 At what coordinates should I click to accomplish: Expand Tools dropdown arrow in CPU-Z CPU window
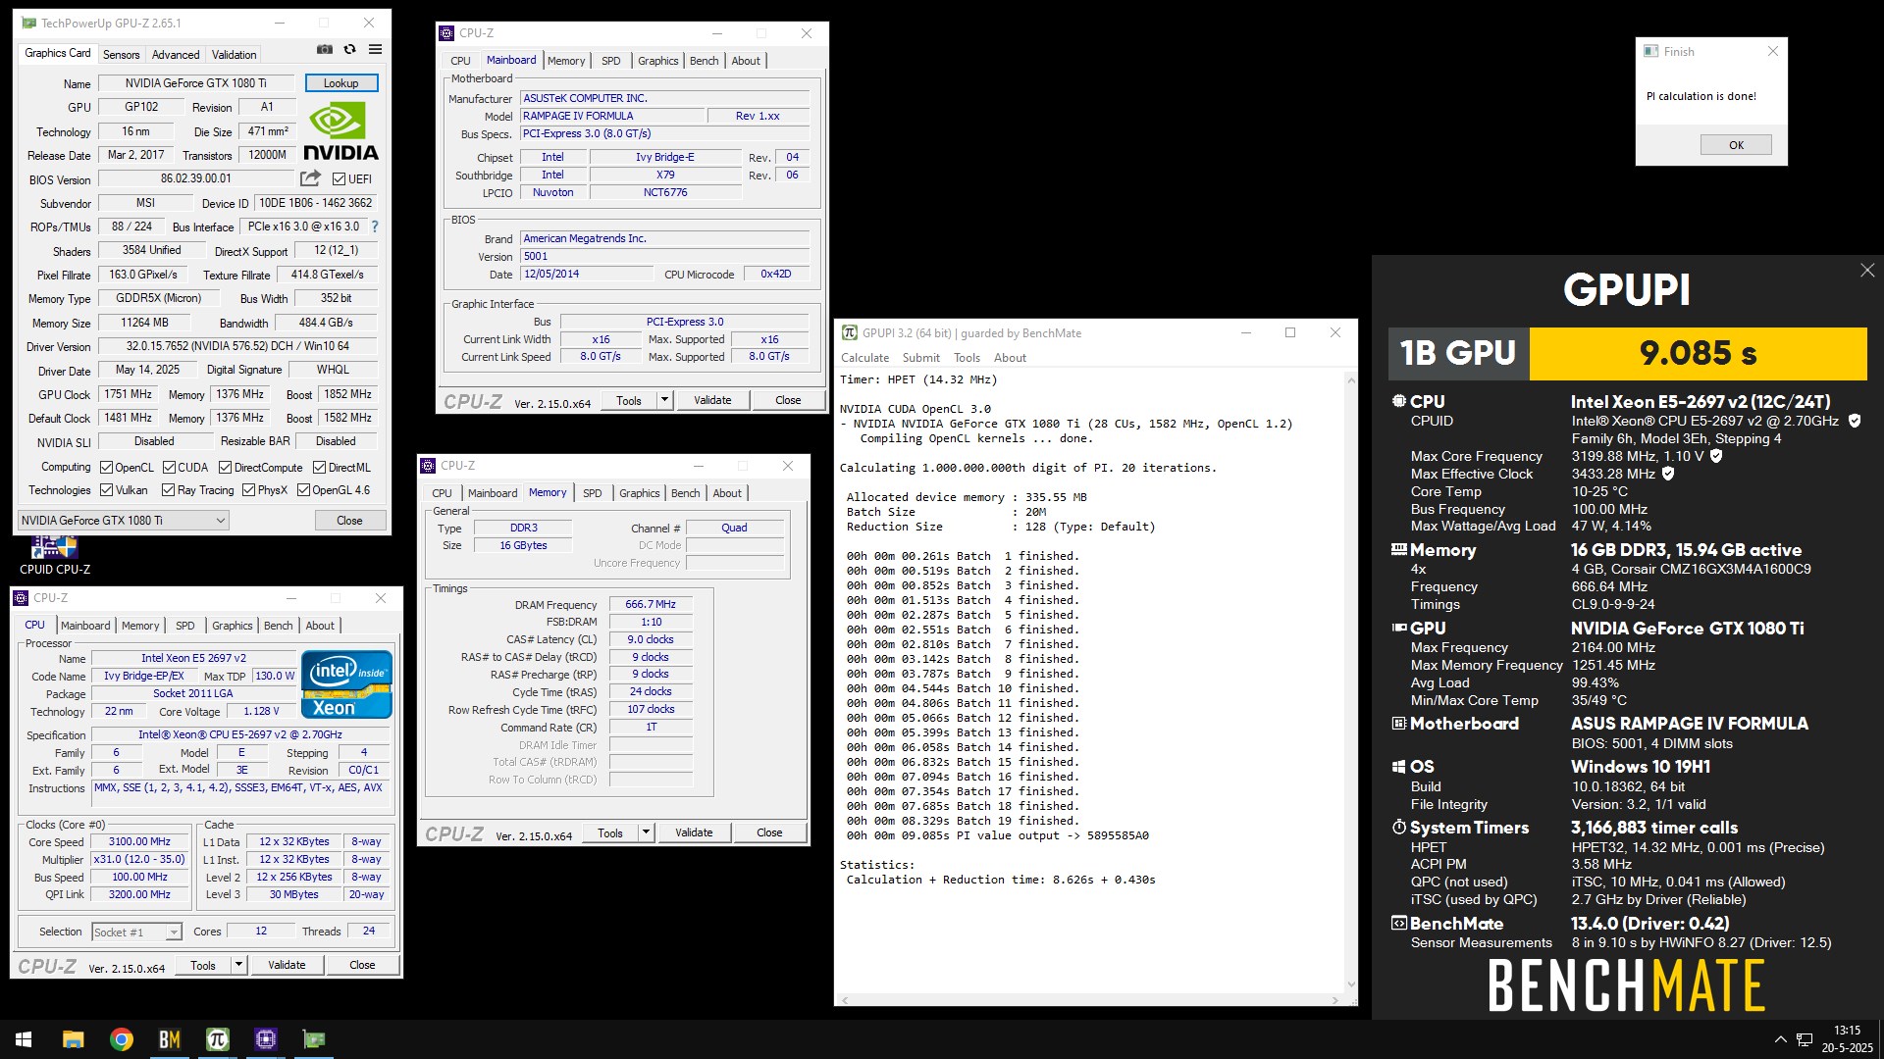[238, 965]
